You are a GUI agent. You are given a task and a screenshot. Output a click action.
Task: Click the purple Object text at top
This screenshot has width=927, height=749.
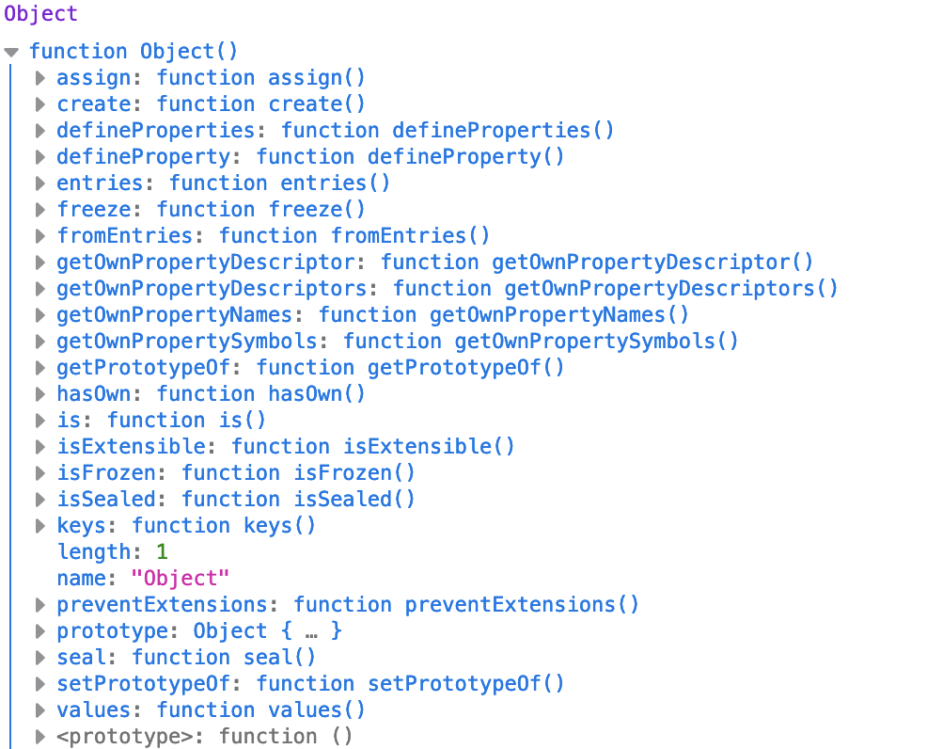tap(40, 13)
